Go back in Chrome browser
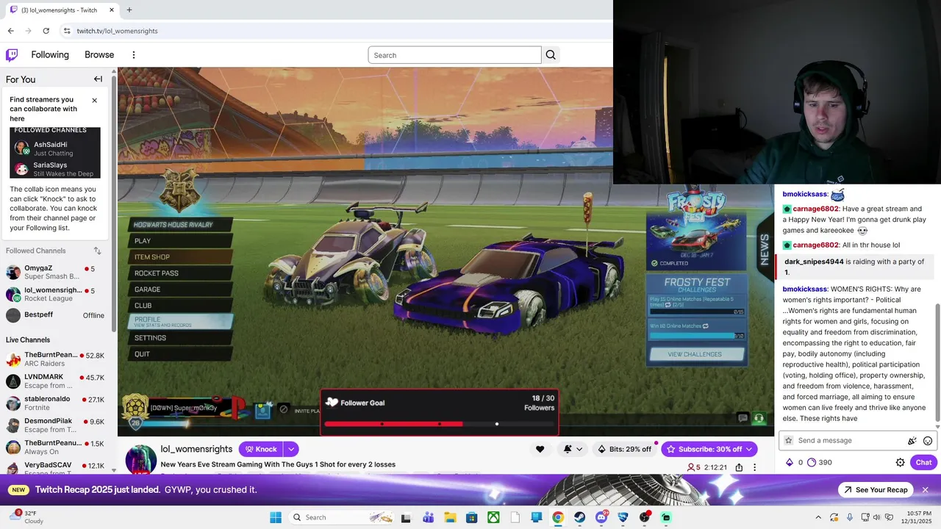This screenshot has width=941, height=529. (x=10, y=31)
